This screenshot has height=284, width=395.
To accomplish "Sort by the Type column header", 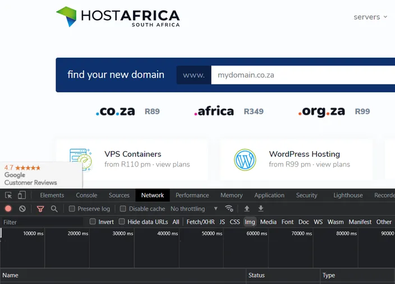I will coord(357,275).
